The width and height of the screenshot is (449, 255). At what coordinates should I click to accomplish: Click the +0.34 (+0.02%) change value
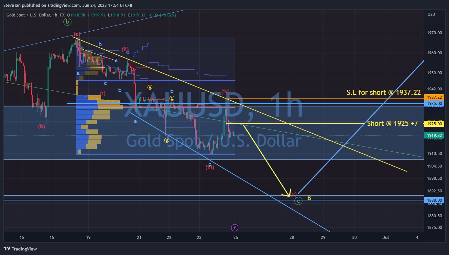(x=162, y=15)
